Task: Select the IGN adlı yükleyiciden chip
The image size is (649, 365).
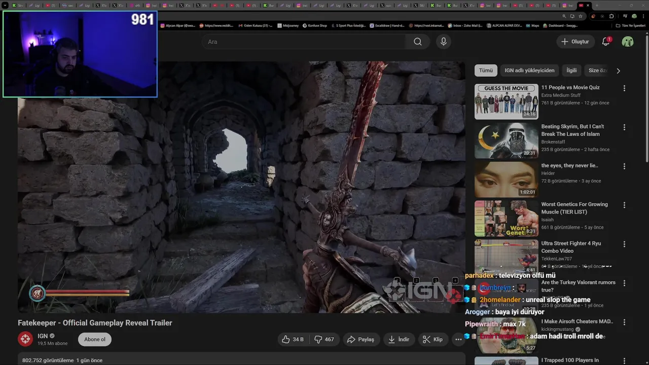Action: point(529,70)
